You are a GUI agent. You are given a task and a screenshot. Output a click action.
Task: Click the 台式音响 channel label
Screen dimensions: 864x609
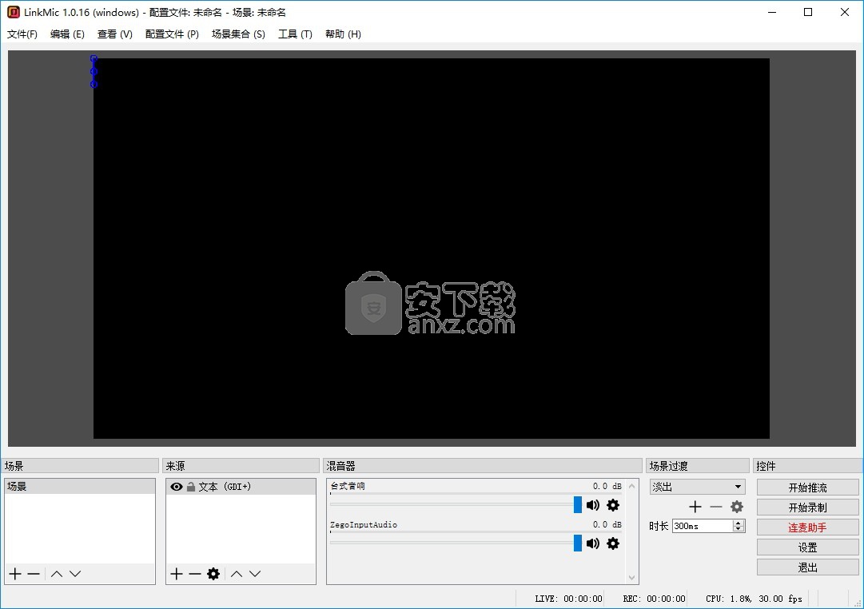(x=348, y=486)
